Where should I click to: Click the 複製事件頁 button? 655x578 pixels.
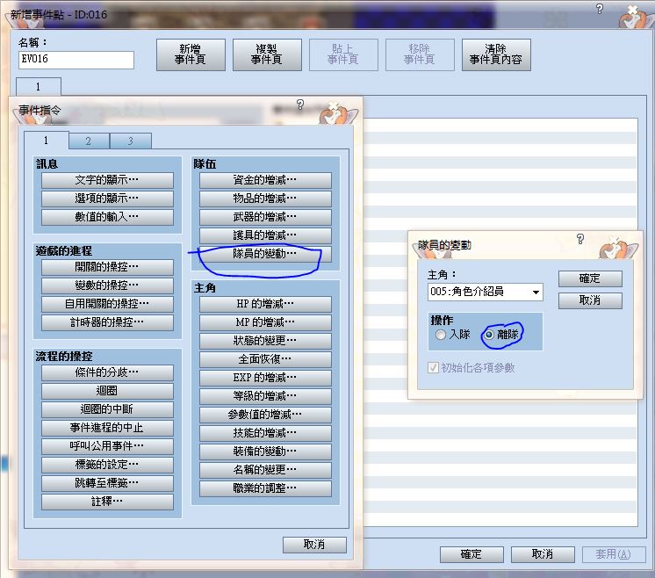(267, 54)
